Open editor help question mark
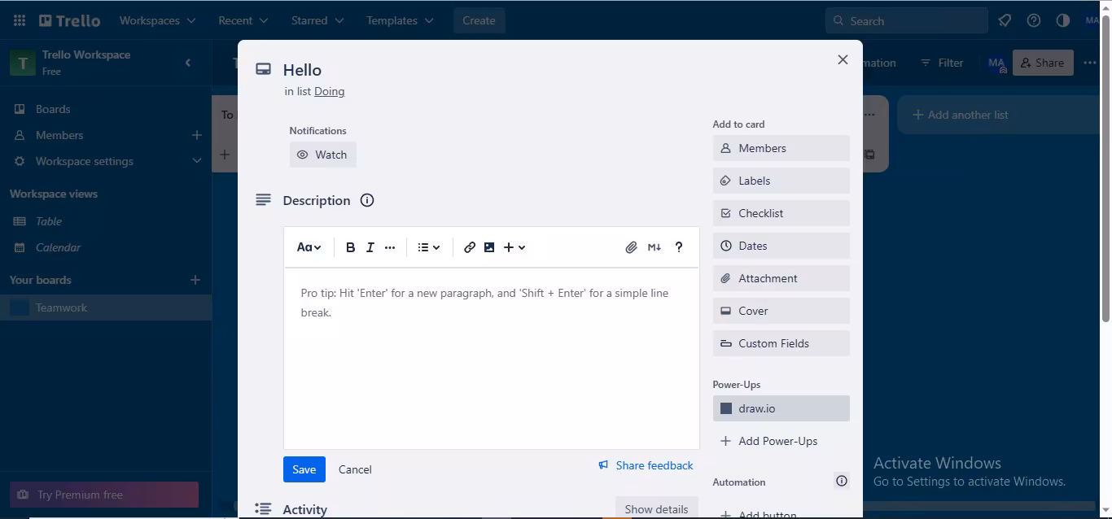Viewport: 1112px width, 519px height. pyautogui.click(x=679, y=247)
